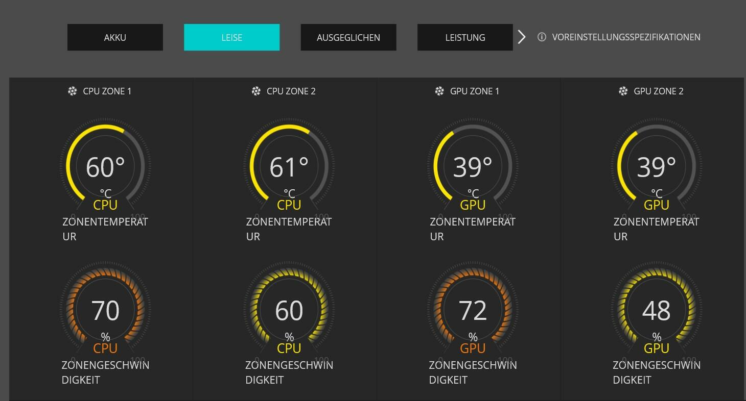The width and height of the screenshot is (746, 401).
Task: Click the CPU Zone 1 temperature gauge showing 60°
Action: click(x=105, y=166)
